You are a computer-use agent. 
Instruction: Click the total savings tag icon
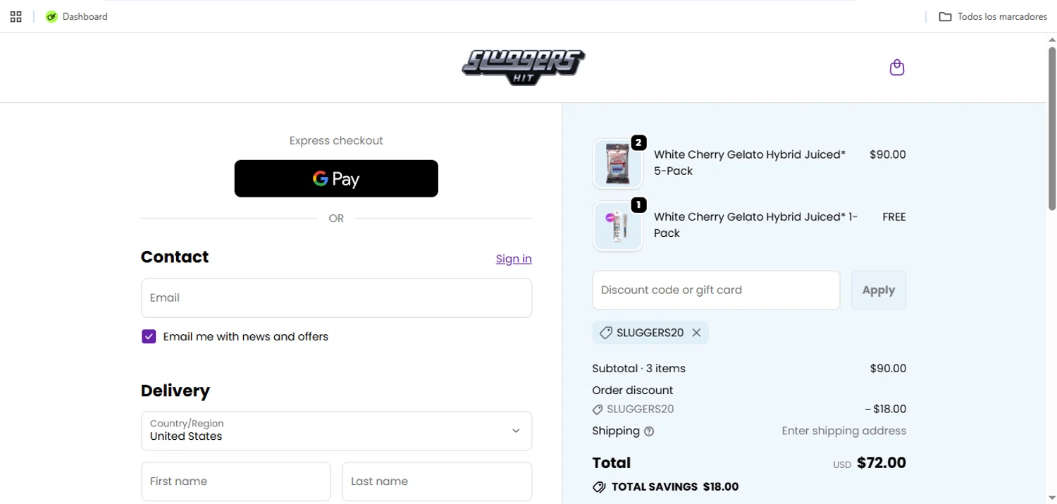coord(599,487)
